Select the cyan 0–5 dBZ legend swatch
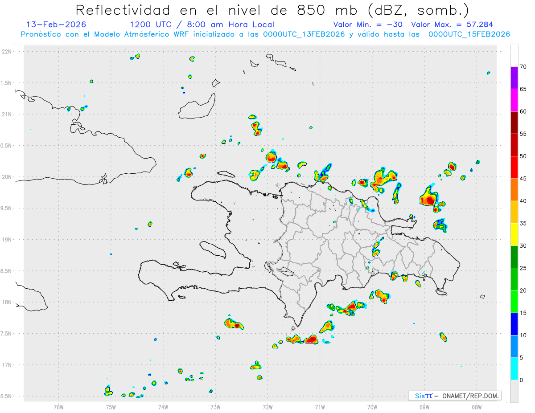The width and height of the screenshot is (535, 413). click(514, 369)
